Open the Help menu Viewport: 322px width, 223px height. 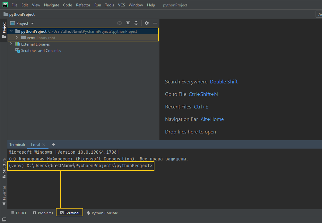pos(151,5)
